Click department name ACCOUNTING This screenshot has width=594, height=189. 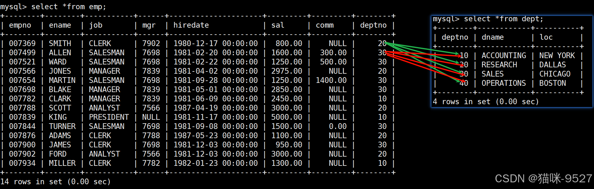coord(504,55)
